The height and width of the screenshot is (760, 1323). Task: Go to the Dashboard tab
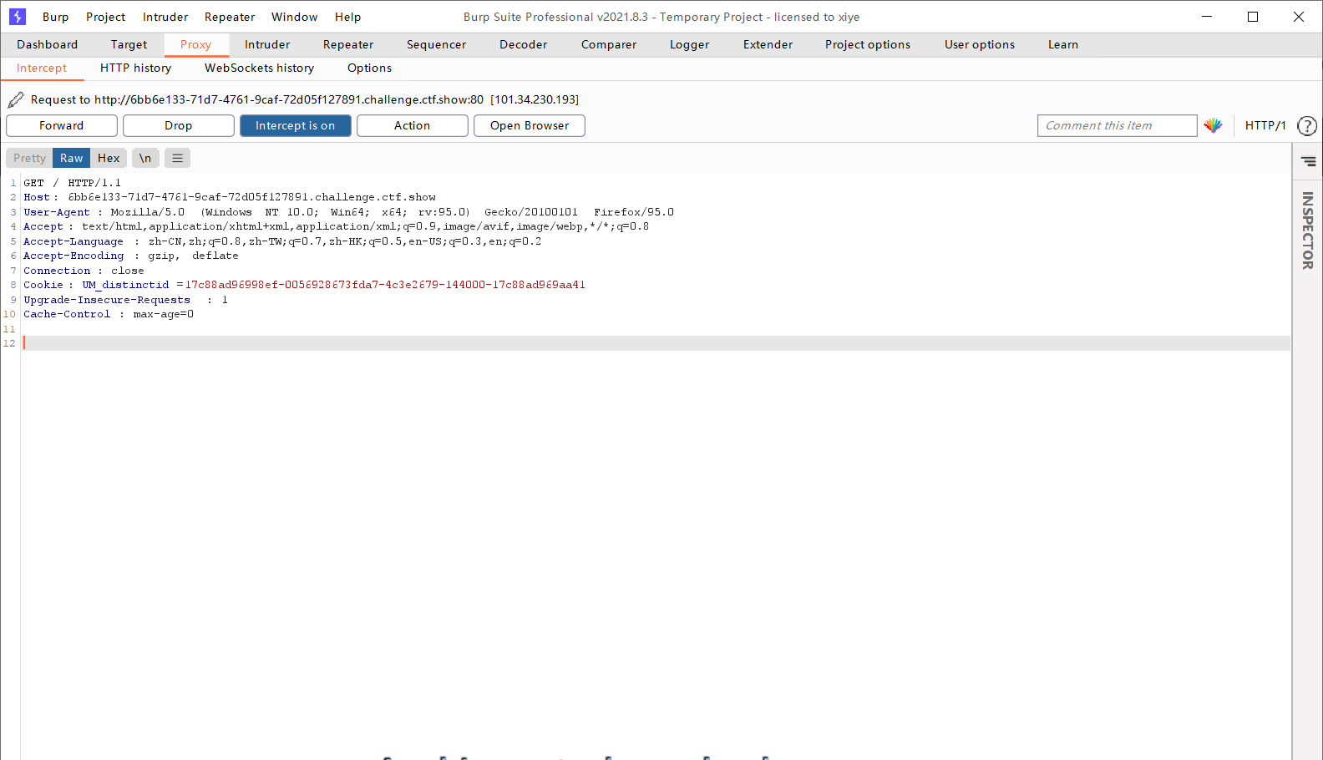(47, 44)
